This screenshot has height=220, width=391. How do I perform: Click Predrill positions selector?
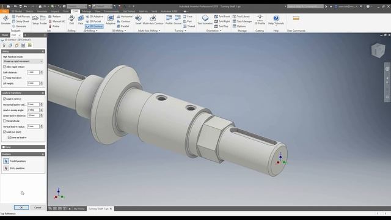point(6,161)
